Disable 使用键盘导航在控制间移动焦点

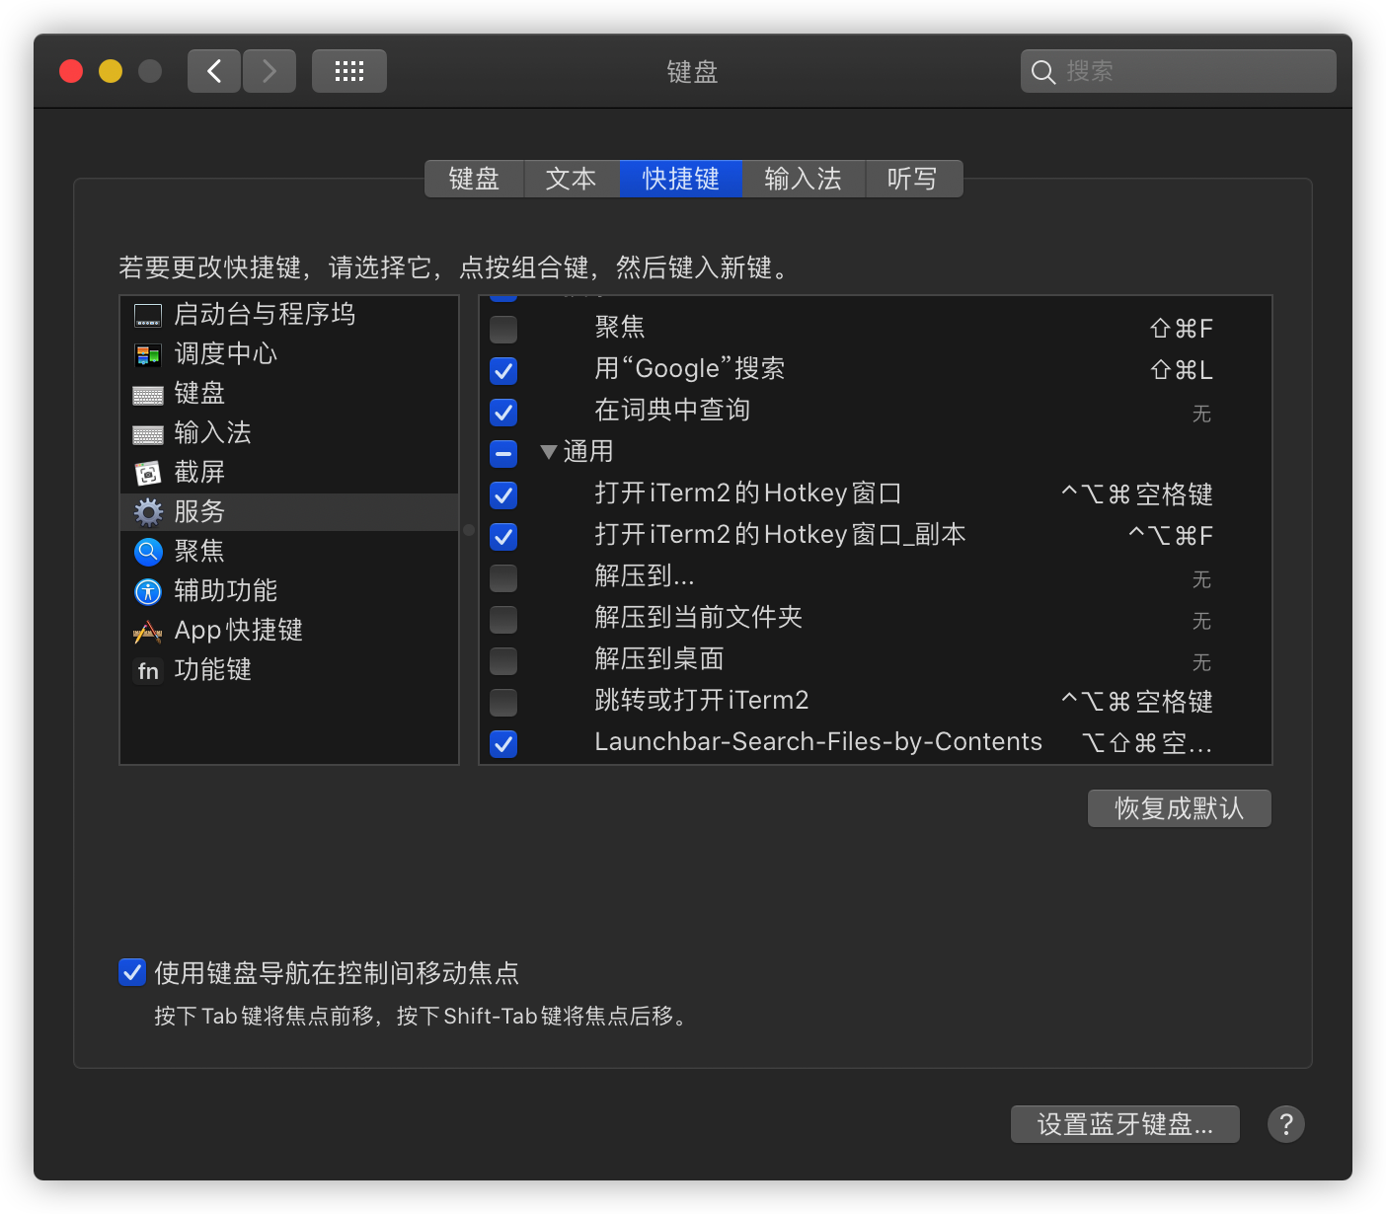131,972
